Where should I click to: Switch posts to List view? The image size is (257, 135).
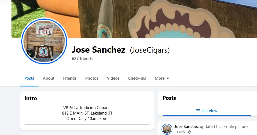pos(207,111)
